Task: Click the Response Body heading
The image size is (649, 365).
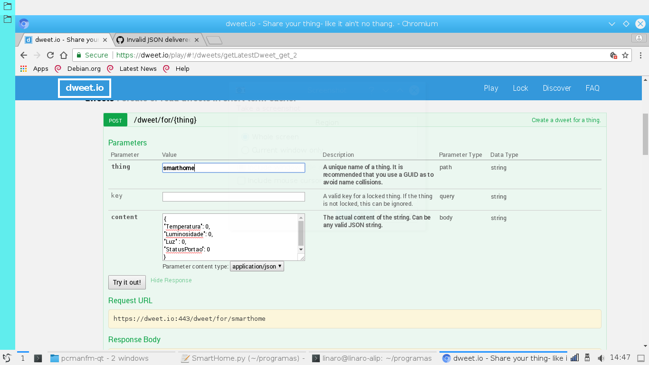Action: [x=134, y=340]
